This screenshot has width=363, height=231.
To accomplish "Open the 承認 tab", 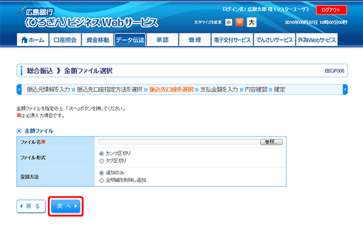I will [163, 40].
